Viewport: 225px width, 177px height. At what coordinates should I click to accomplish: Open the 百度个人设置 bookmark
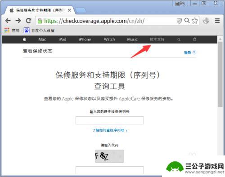[x=39, y=31]
